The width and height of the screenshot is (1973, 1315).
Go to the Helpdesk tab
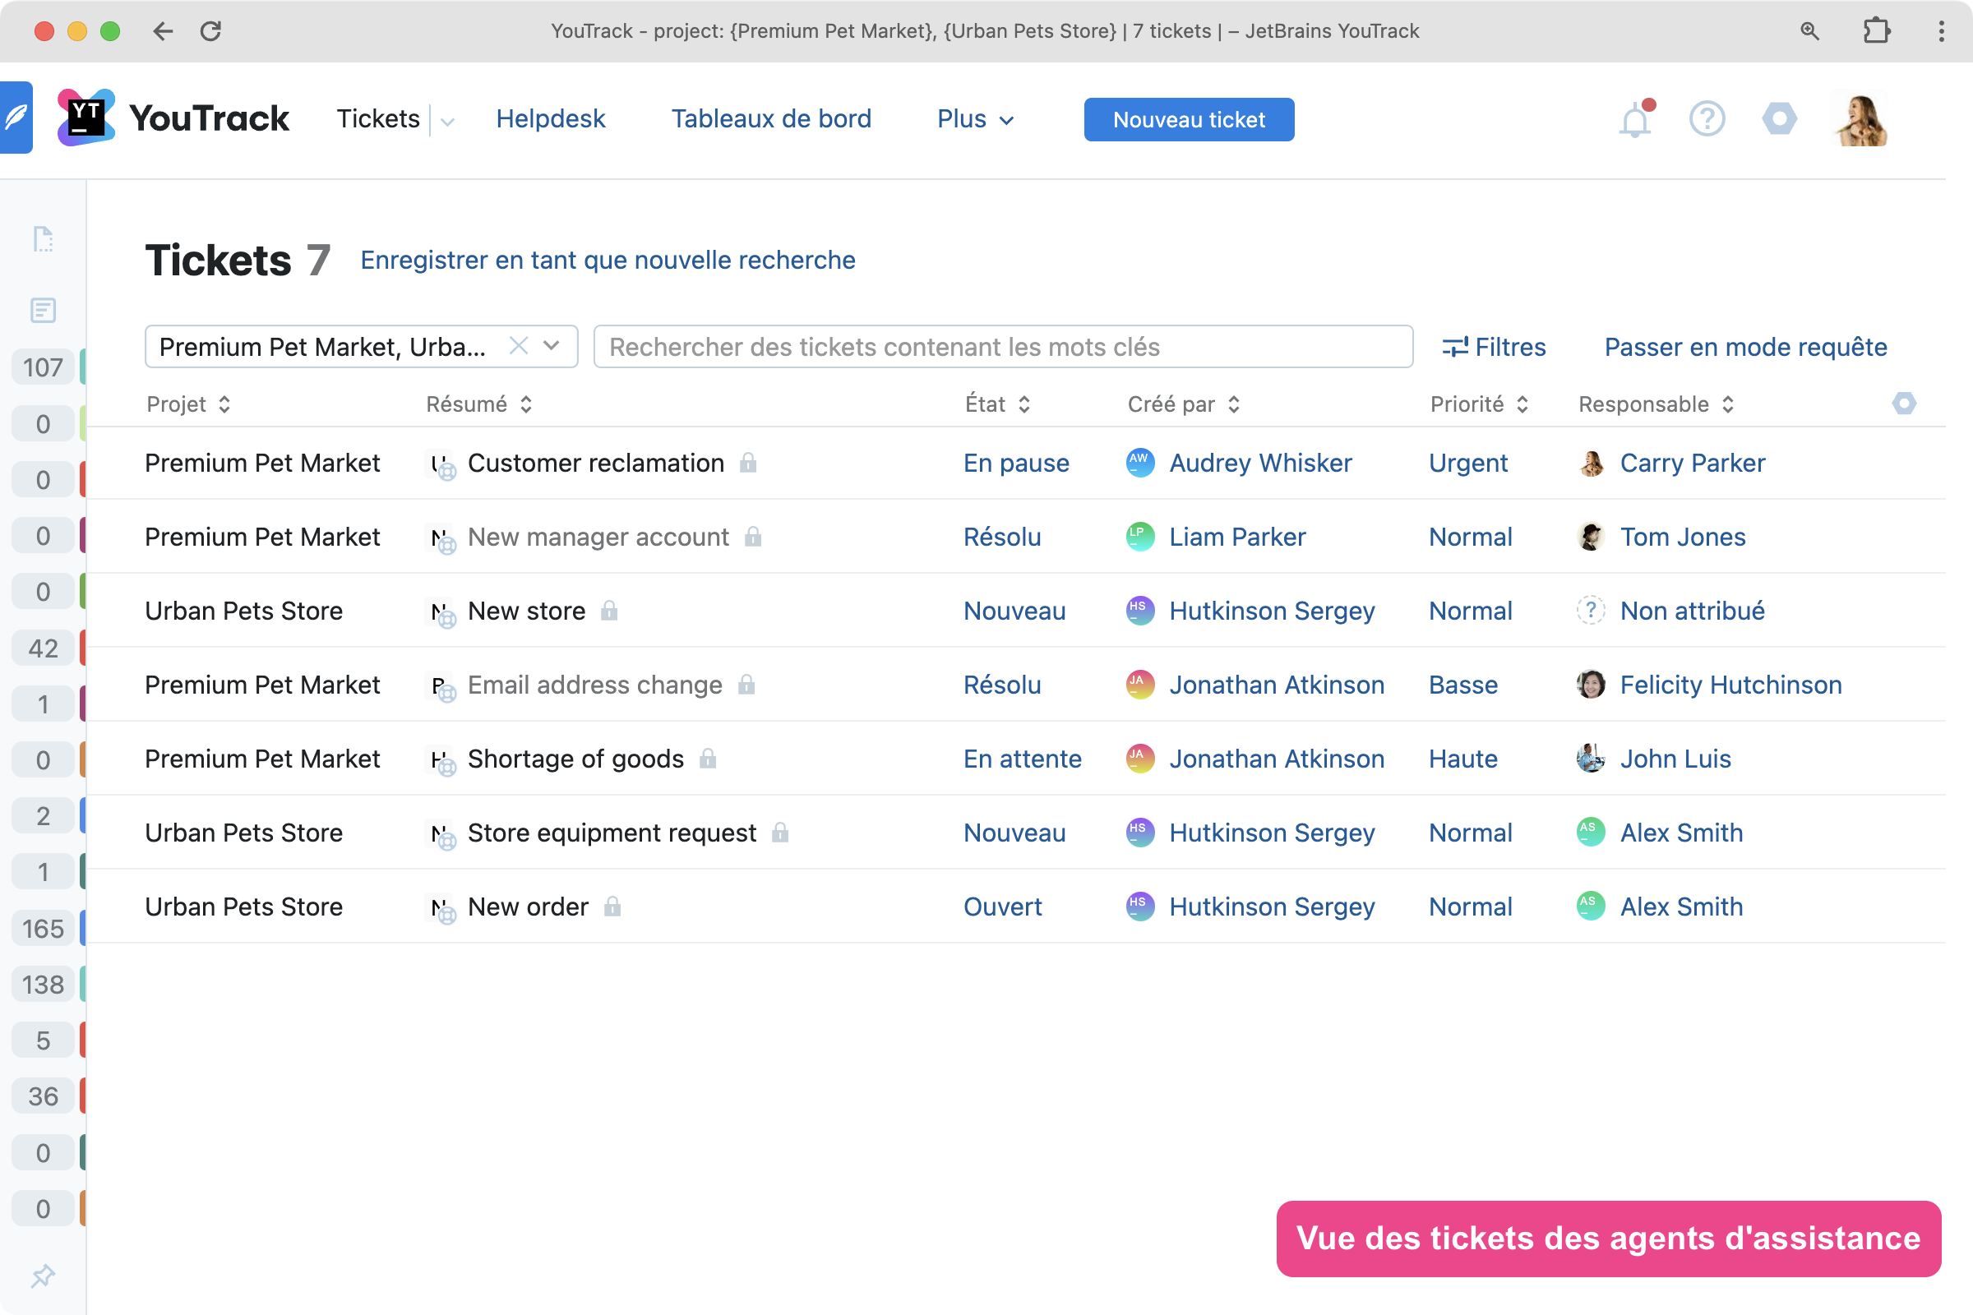(x=550, y=119)
